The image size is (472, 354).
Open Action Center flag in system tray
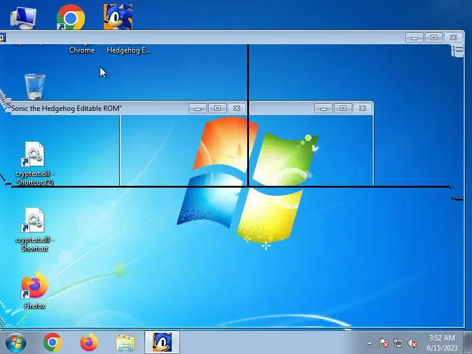pyautogui.click(x=384, y=343)
